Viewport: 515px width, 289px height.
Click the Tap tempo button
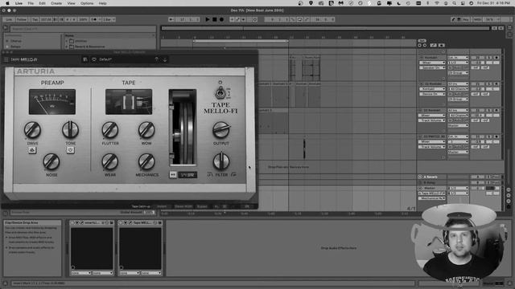tap(35, 19)
